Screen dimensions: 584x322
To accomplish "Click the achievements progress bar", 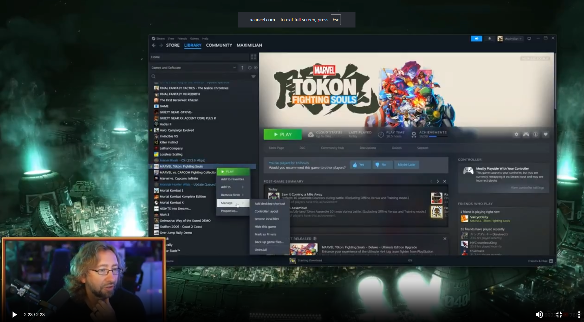I will click(438, 136).
